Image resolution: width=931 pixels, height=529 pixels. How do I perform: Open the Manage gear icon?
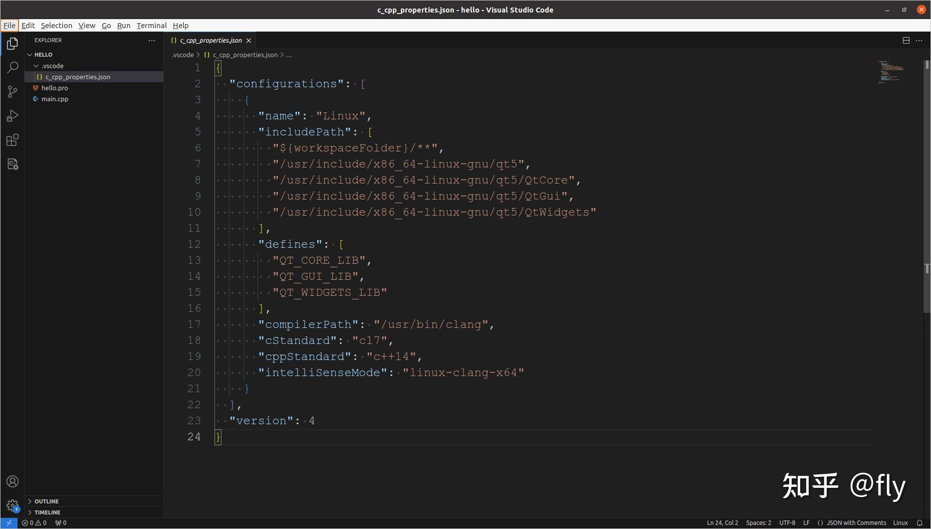pos(13,505)
